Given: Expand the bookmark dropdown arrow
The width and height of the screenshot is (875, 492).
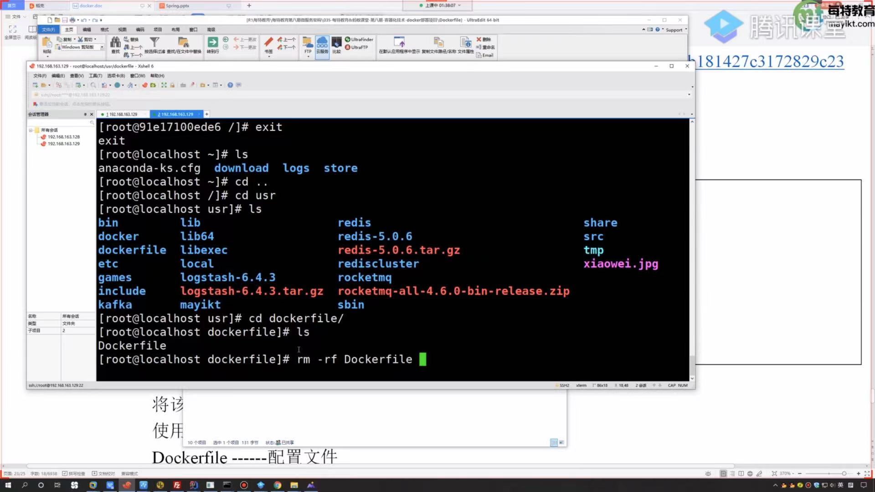Looking at the screenshot, I should [x=269, y=56].
